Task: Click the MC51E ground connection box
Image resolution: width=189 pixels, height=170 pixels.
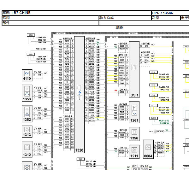Action: 160,132
